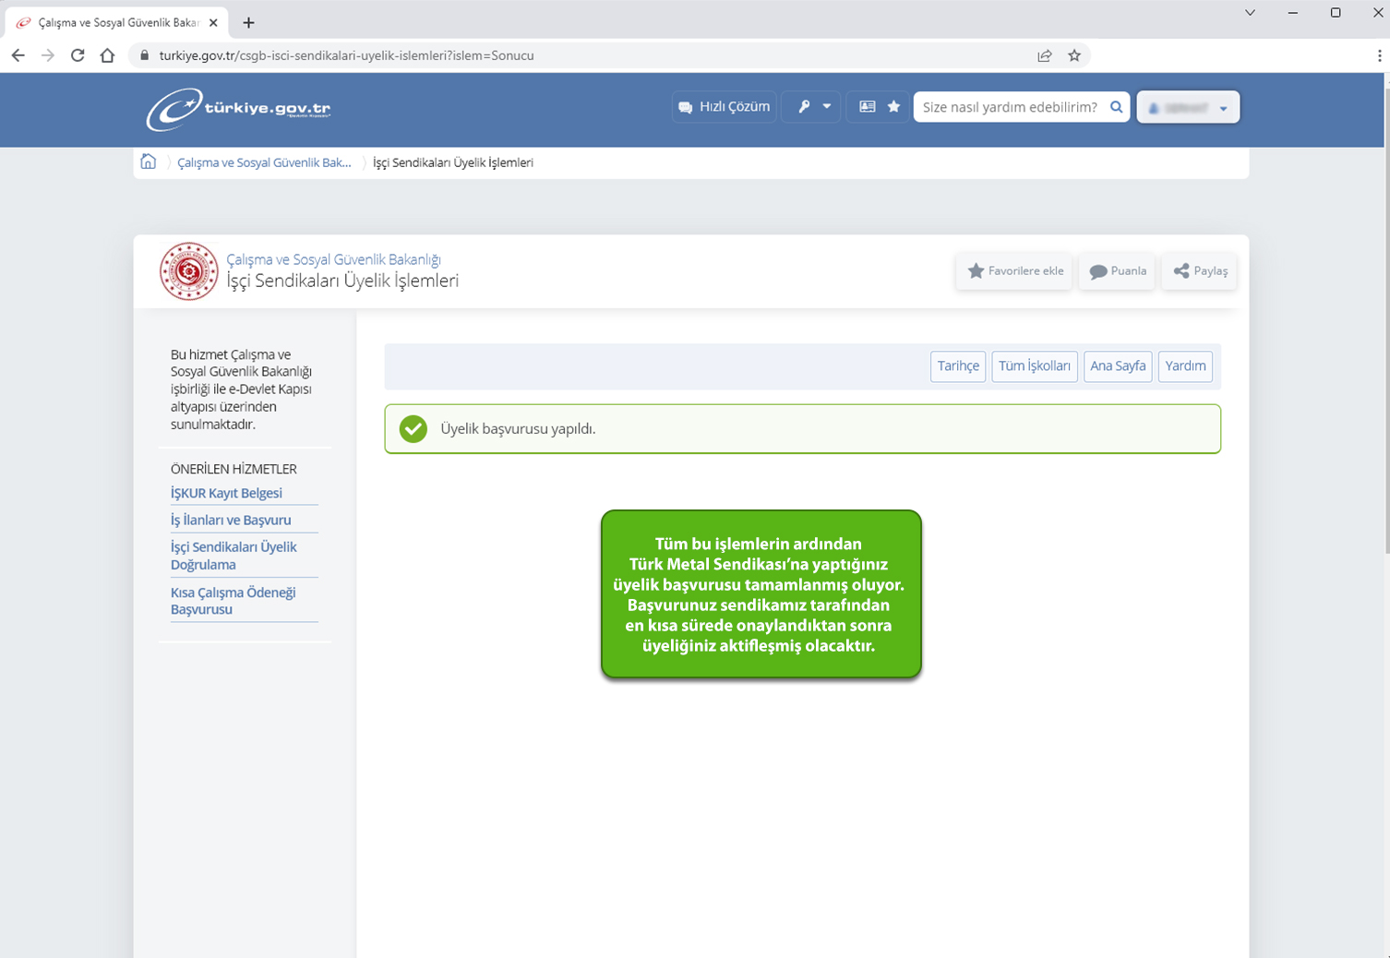This screenshot has width=1390, height=958.
Task: Minimize the browser window
Action: coord(1292,13)
